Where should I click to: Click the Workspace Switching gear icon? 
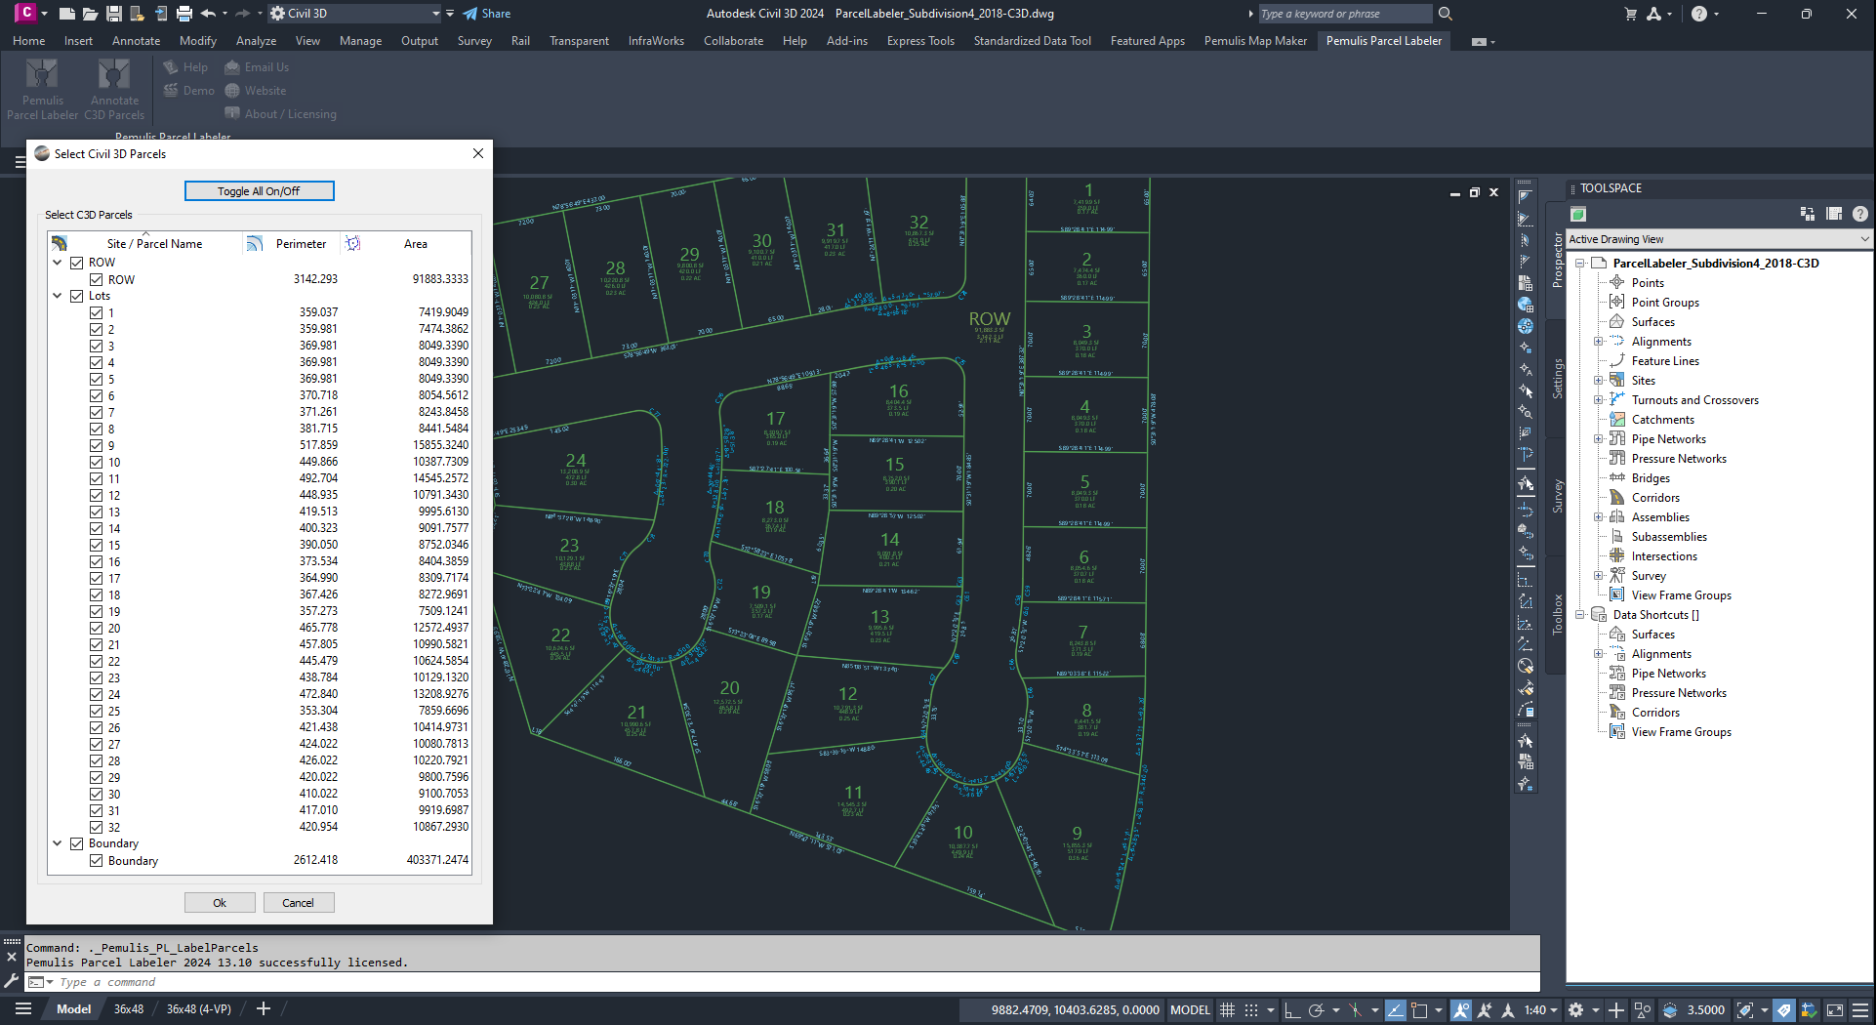1575,1010
